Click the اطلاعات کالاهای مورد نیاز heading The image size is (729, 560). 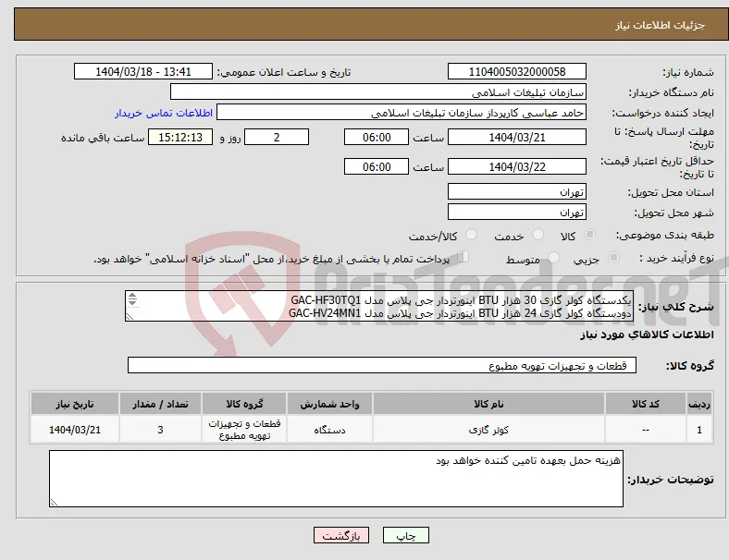click(647, 335)
